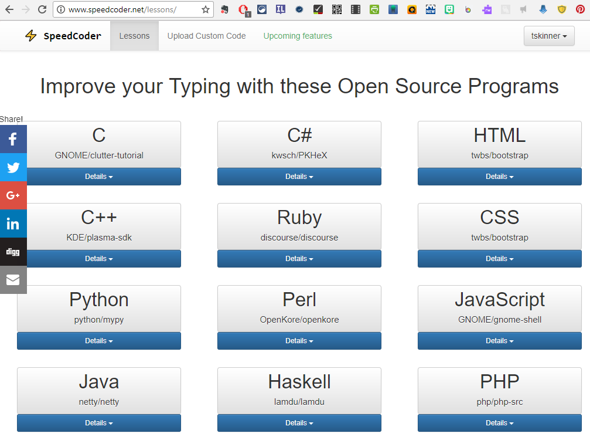
Task: Click the green smiley face extension icon
Action: [x=449, y=9]
